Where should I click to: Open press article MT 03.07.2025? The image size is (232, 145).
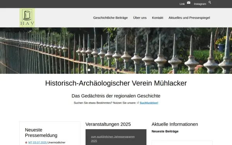38,142
